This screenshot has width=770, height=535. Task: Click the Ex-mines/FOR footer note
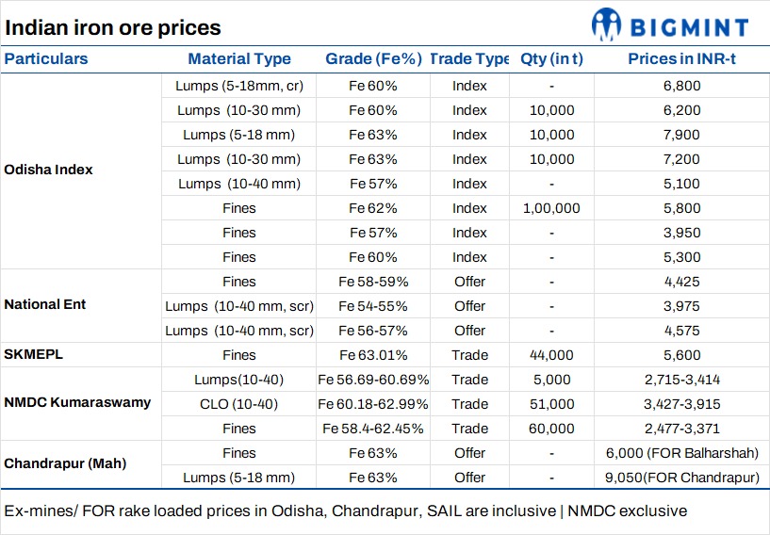[x=345, y=511]
